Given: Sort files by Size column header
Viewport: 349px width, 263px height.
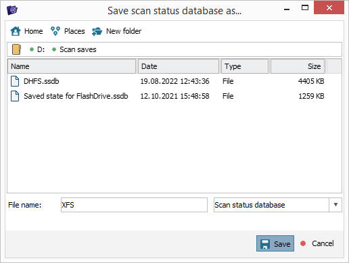Looking at the screenshot, I should pos(298,66).
